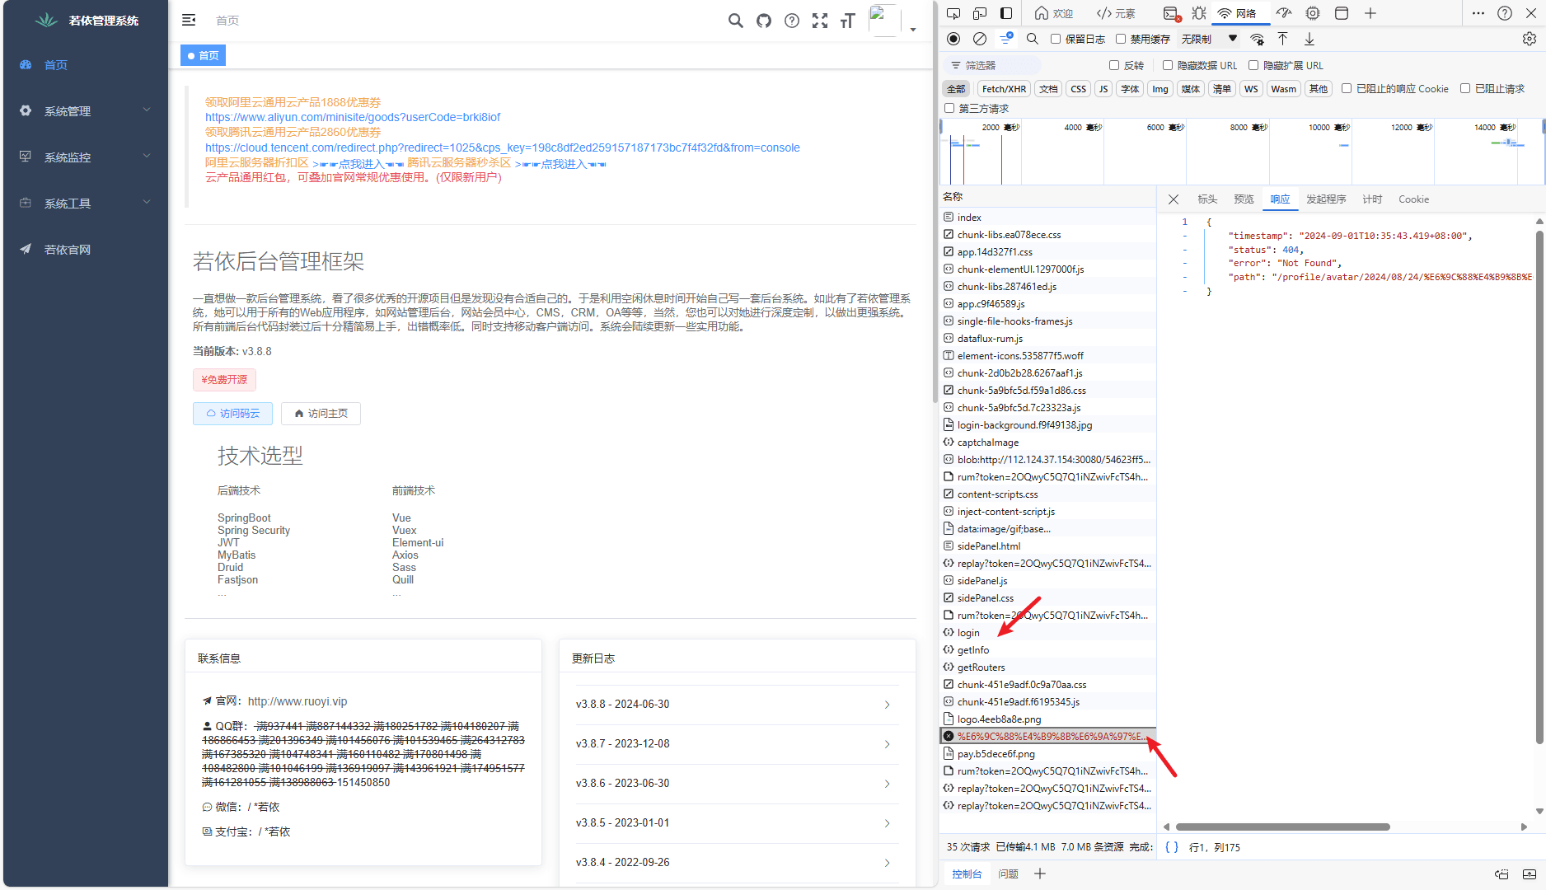The width and height of the screenshot is (1546, 890).
Task: Check the 已阻止的响应 Cookie checkbox
Action: [1347, 88]
